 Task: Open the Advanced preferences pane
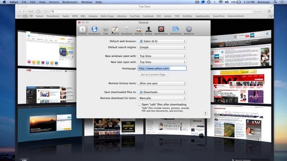[x=189, y=30]
